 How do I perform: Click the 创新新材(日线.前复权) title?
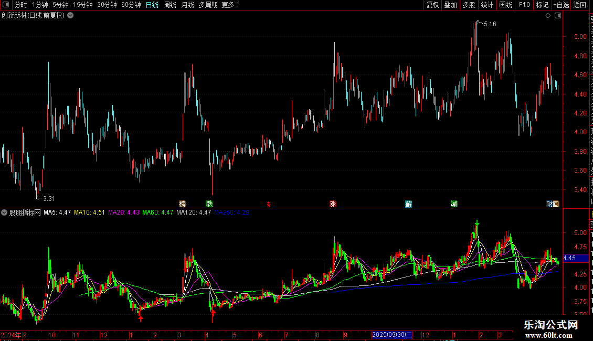point(33,16)
